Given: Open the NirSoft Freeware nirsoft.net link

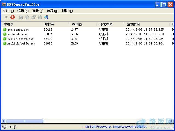Looking at the screenshot, I should (116, 127).
